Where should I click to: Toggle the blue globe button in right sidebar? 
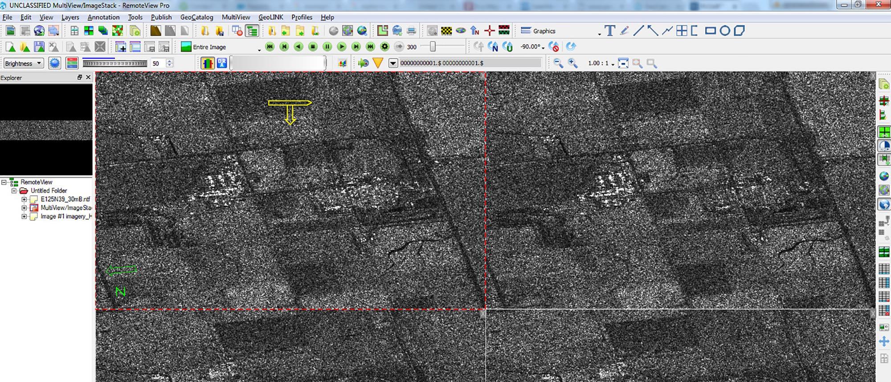[884, 205]
